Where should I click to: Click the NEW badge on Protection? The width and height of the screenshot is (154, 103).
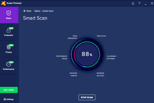[x=11, y=28]
